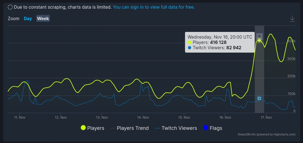The width and height of the screenshot is (303, 143).
Task: Click the highlighted Players data point on chart
Action: coord(259,41)
